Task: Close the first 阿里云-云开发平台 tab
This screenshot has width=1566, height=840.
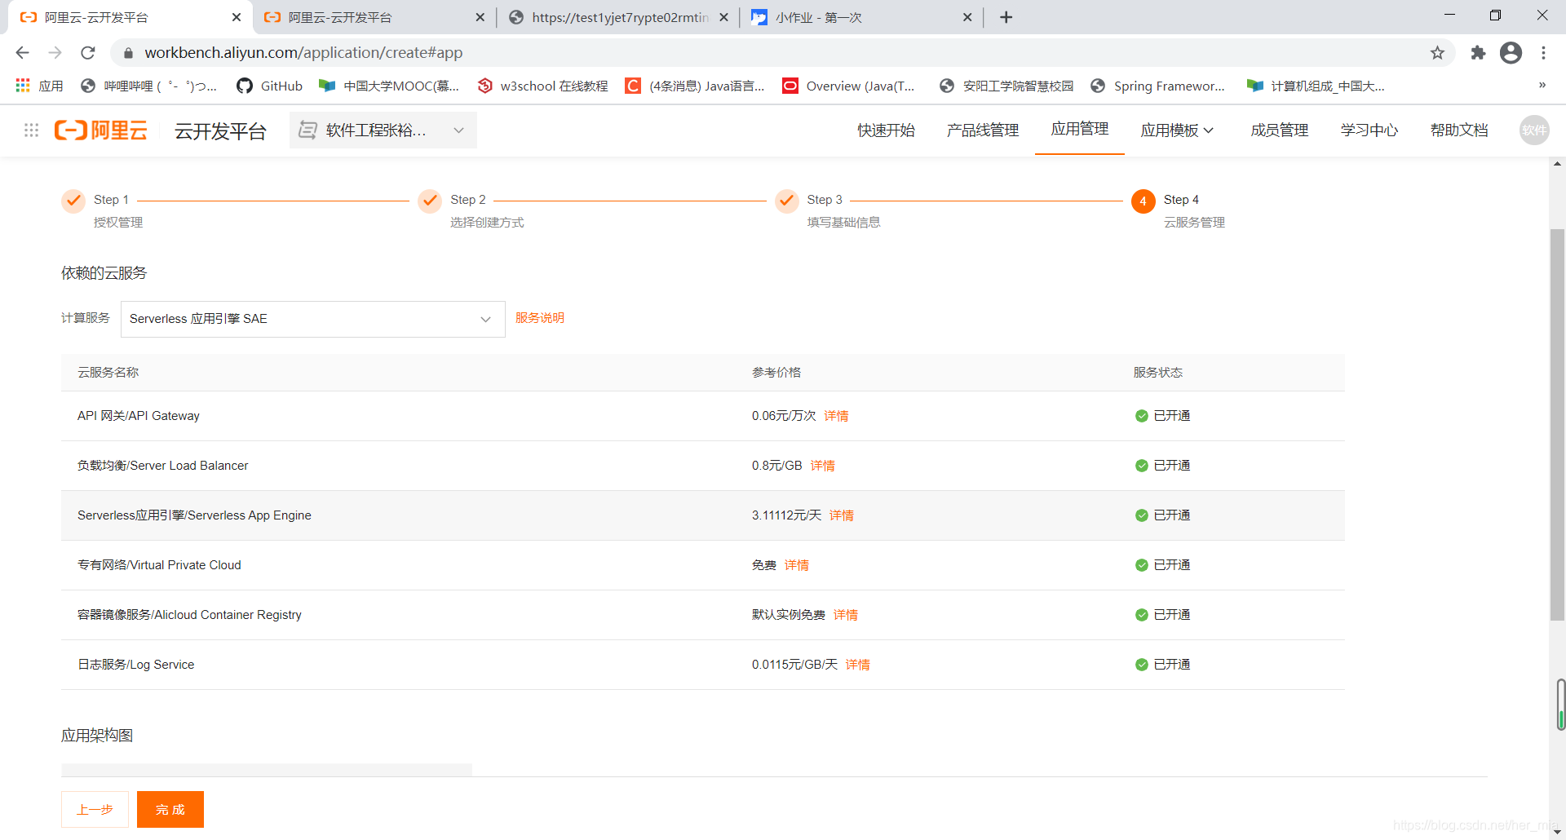Action: [237, 17]
